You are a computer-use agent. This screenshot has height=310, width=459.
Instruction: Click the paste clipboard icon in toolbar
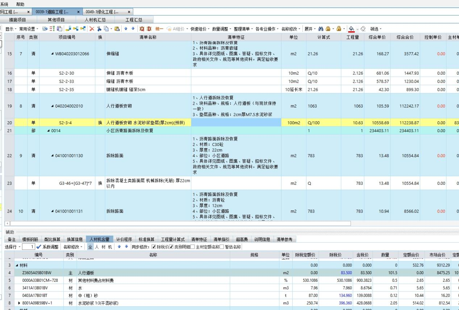117,29
